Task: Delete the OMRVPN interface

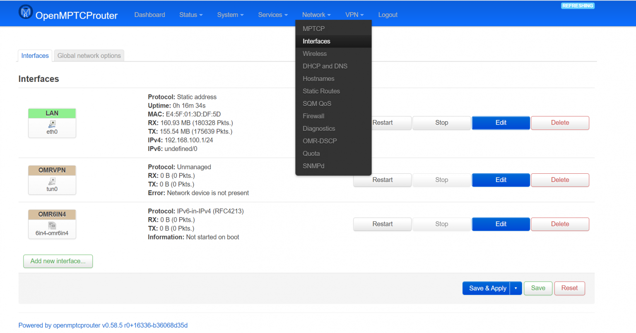Action: tap(560, 180)
